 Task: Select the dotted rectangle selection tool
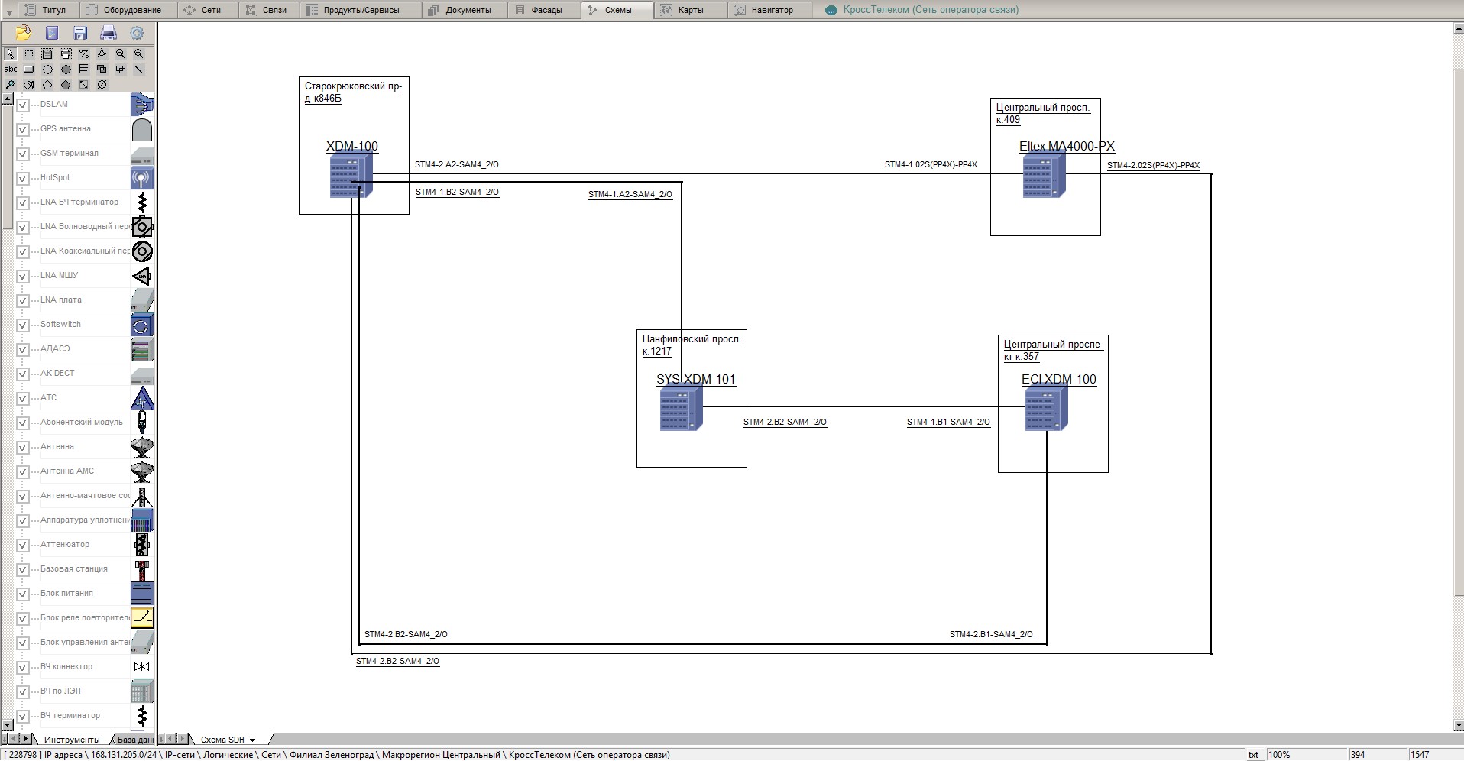coord(29,54)
